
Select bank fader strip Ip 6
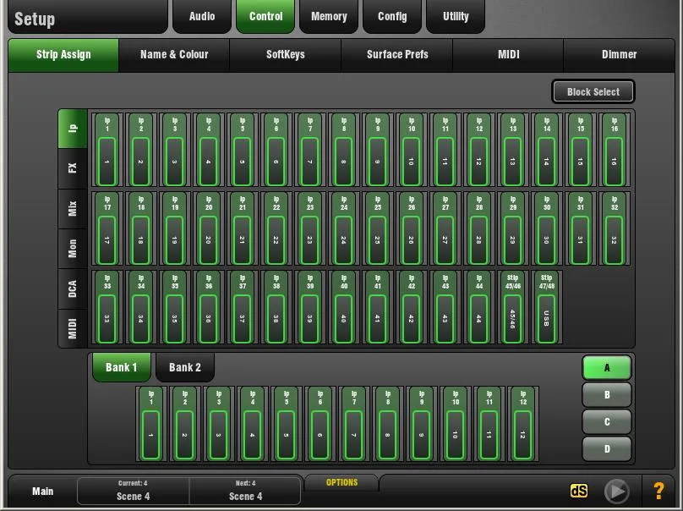320,424
